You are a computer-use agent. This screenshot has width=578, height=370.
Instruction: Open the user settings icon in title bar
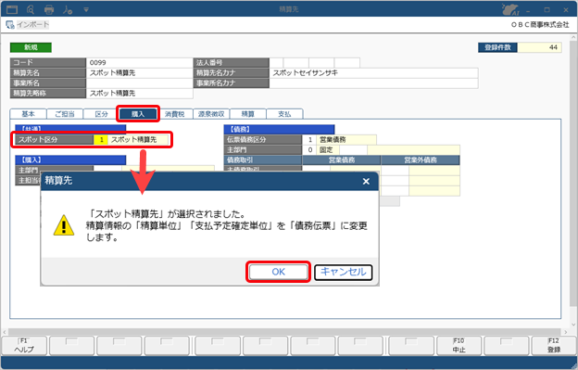[68, 9]
